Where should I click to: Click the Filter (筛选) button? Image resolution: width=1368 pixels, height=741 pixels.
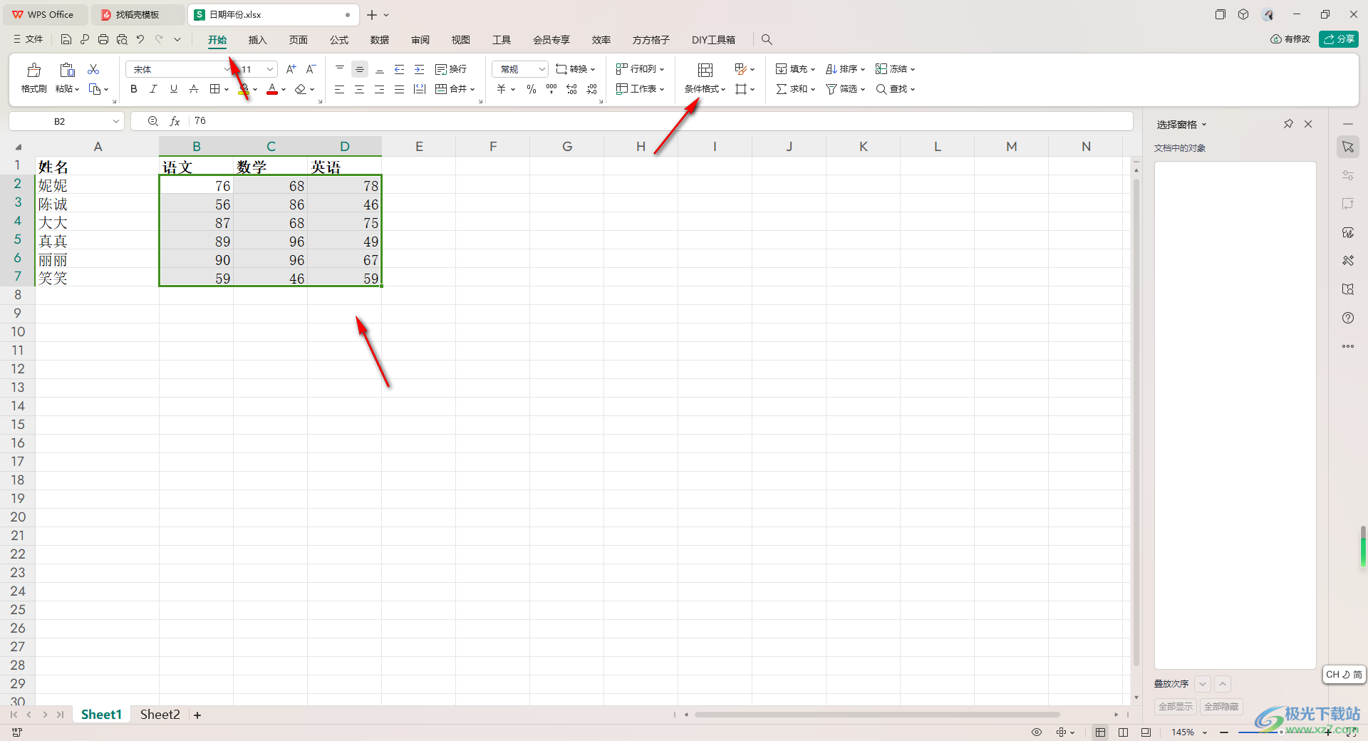tap(845, 89)
